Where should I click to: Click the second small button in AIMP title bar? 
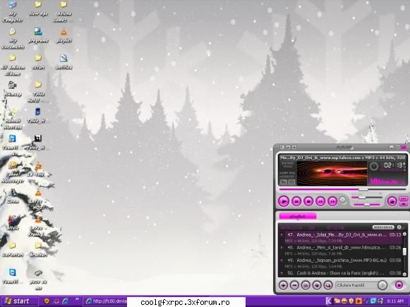click(x=288, y=147)
